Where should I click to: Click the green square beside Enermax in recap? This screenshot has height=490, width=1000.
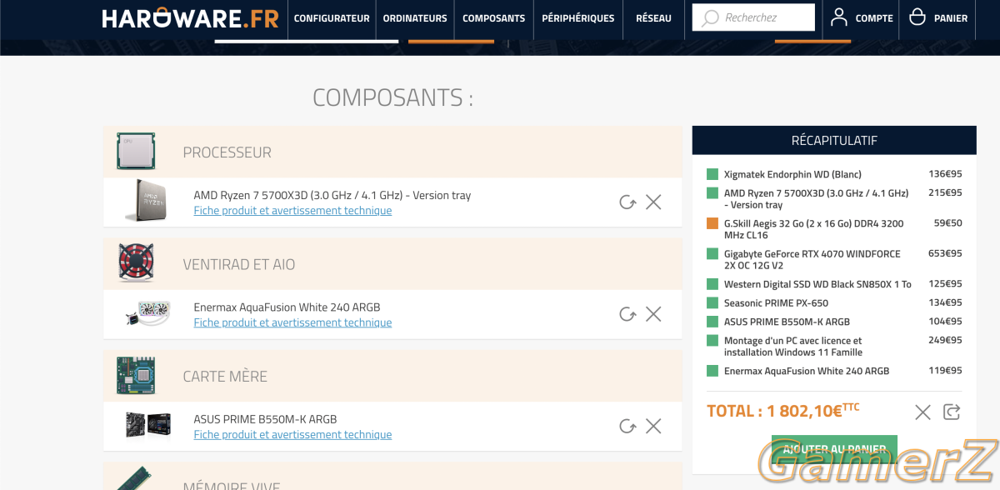(712, 371)
